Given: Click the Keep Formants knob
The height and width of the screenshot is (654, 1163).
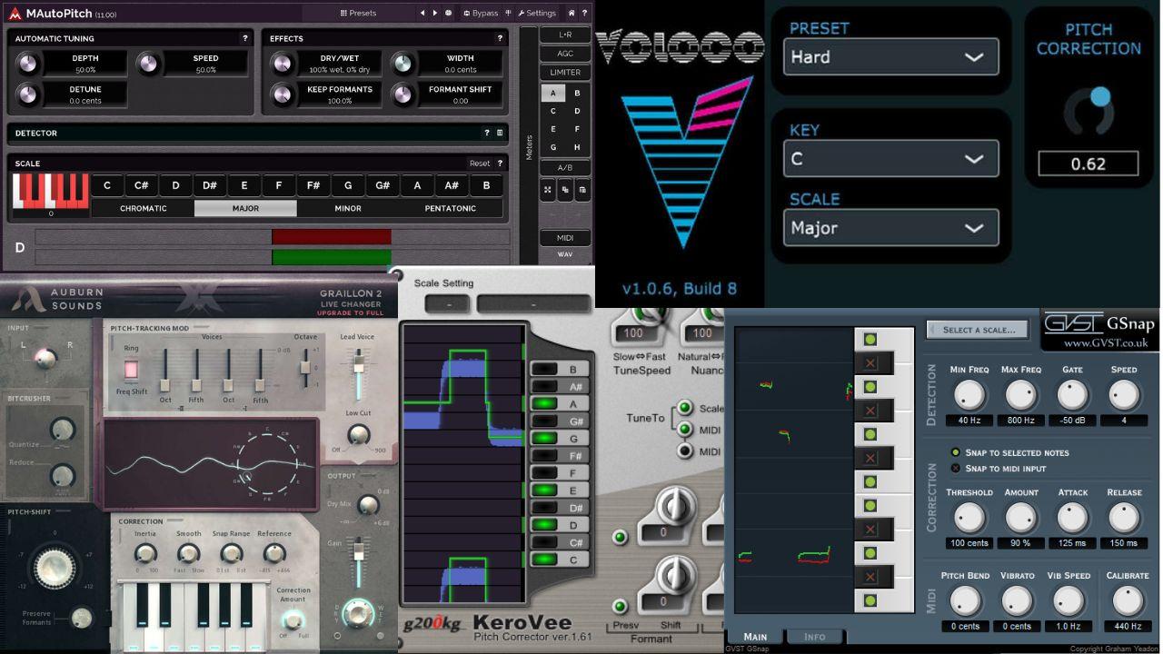Looking at the screenshot, I should coord(283,94).
